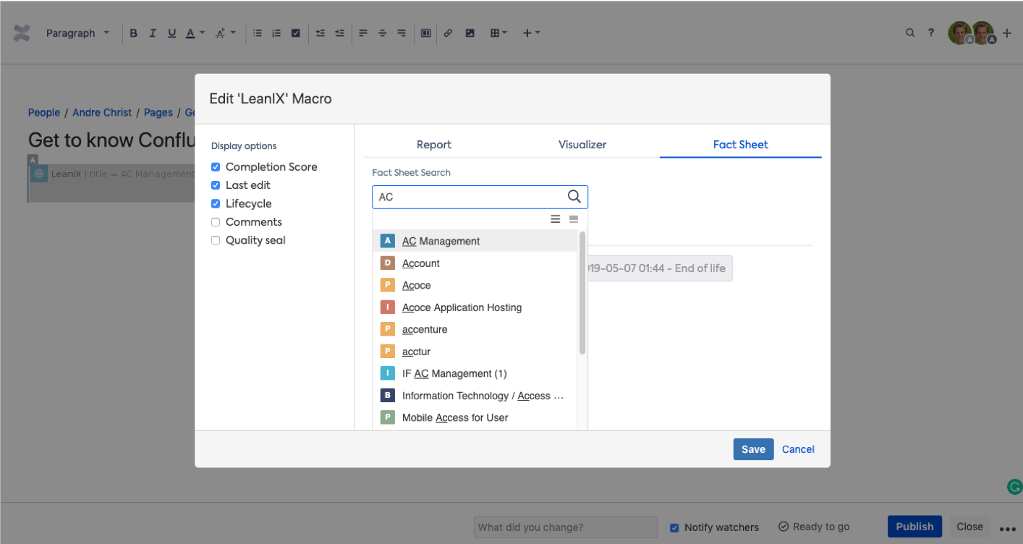This screenshot has width=1023, height=544.
Task: Save the LeanIX macro
Action: tap(753, 449)
